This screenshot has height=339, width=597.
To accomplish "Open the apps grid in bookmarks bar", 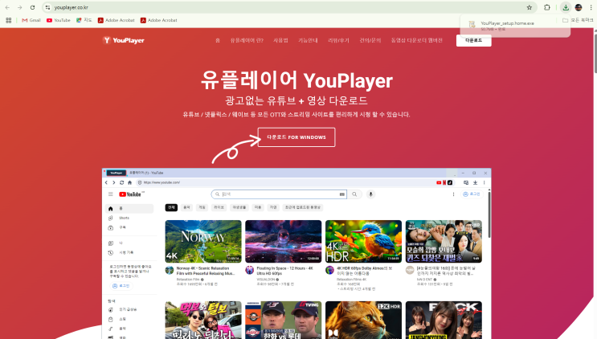I will click(x=8, y=20).
